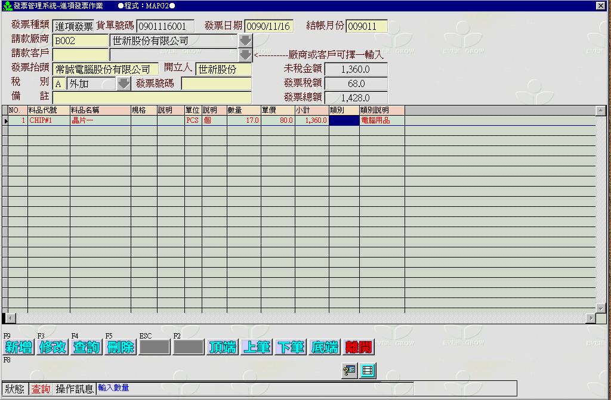Open the 請款客戶 customer dropdown arrow

245,55
